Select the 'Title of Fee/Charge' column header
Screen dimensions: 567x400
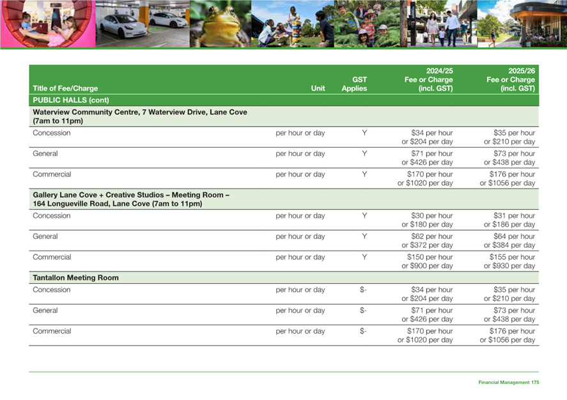(65, 88)
